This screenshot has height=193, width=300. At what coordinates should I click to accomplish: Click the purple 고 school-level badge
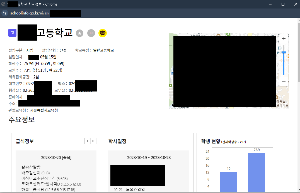pos(13,33)
